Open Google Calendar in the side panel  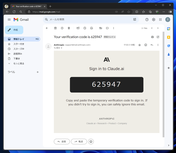pos(169,29)
